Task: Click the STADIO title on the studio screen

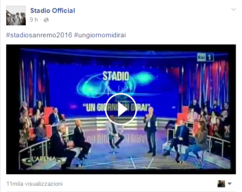Action: click(x=116, y=76)
